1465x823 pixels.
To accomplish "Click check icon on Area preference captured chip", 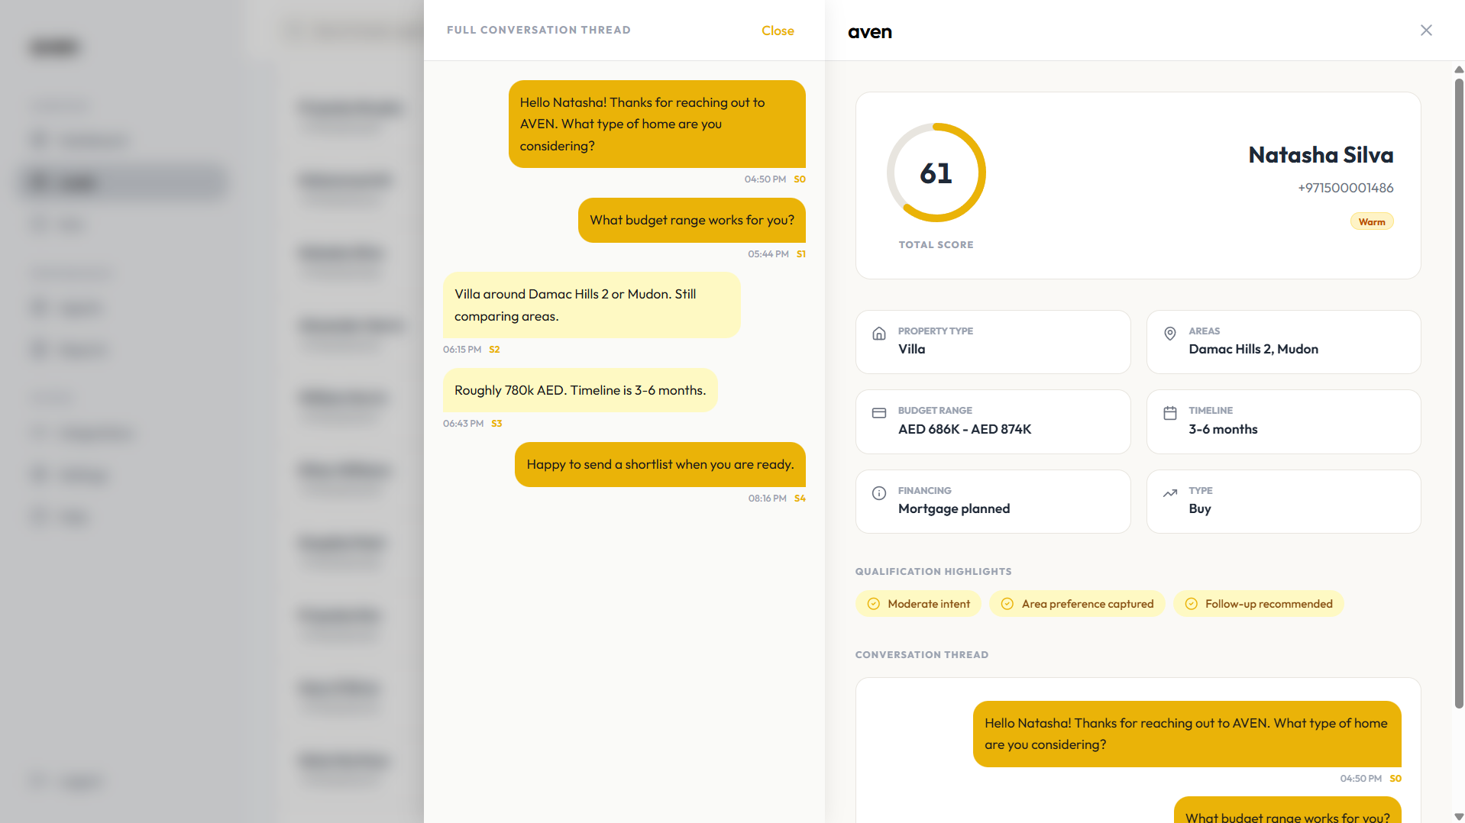I will [x=1007, y=604].
